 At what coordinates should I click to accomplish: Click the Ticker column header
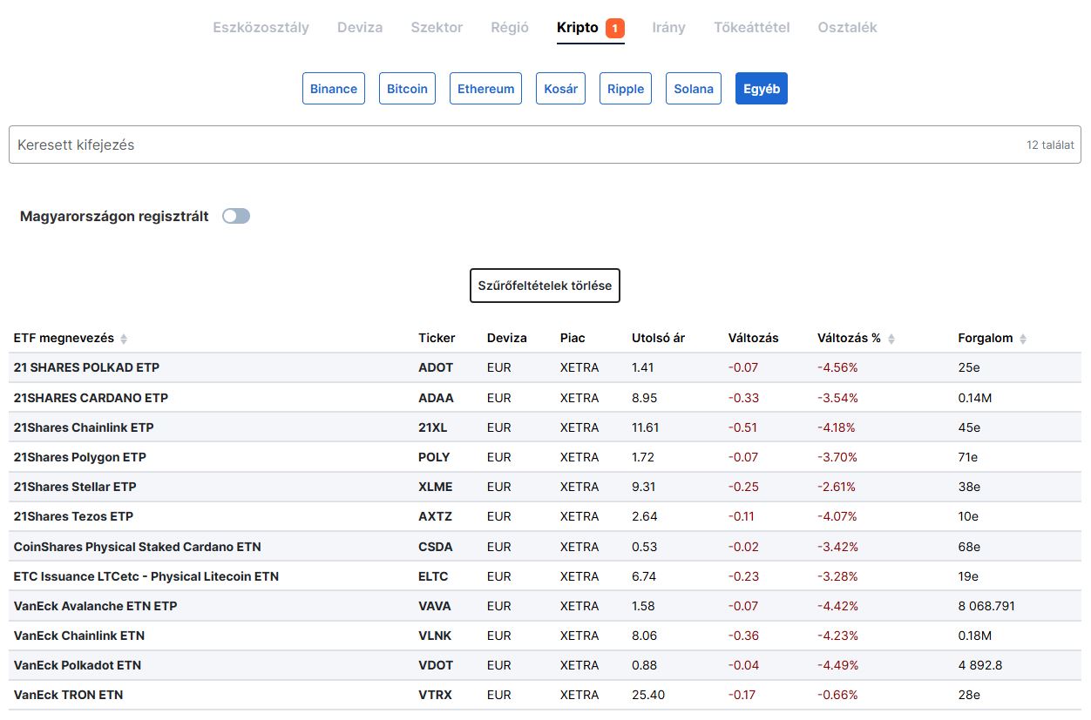click(437, 338)
